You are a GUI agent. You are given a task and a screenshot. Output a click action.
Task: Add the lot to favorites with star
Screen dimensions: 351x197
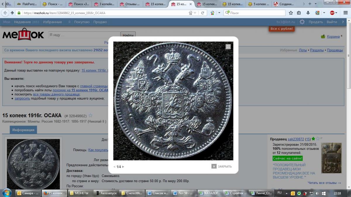(x=90, y=116)
